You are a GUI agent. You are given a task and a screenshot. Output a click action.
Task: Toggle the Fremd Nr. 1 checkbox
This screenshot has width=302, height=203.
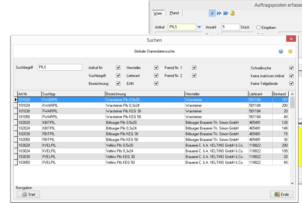coord(194,67)
